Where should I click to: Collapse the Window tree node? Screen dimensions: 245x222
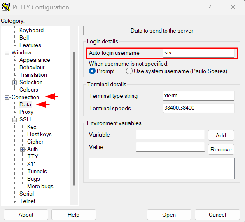[7, 53]
